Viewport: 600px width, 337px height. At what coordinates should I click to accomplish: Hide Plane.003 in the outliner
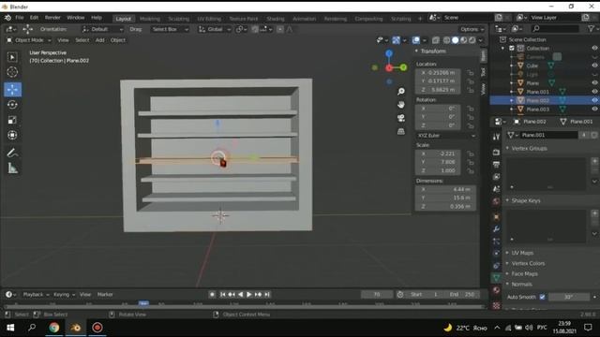594,110
